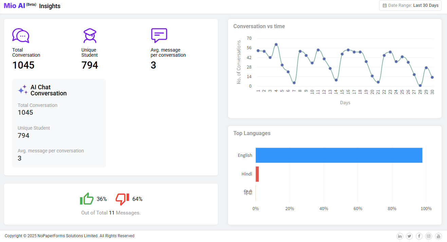447x242 pixels.
Task: Click the blue English bar in Top Languages
Action: click(339, 155)
